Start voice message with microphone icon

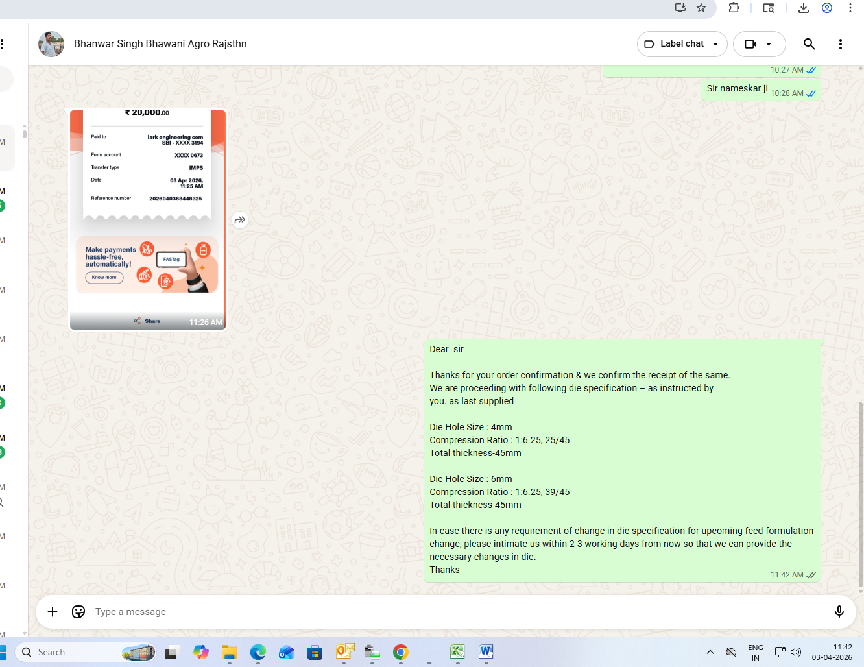click(839, 612)
